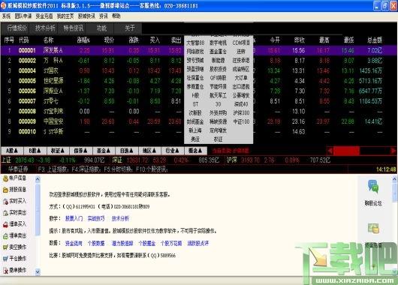Open the 团队申请 menu
The image size is (398, 285).
[23, 16]
